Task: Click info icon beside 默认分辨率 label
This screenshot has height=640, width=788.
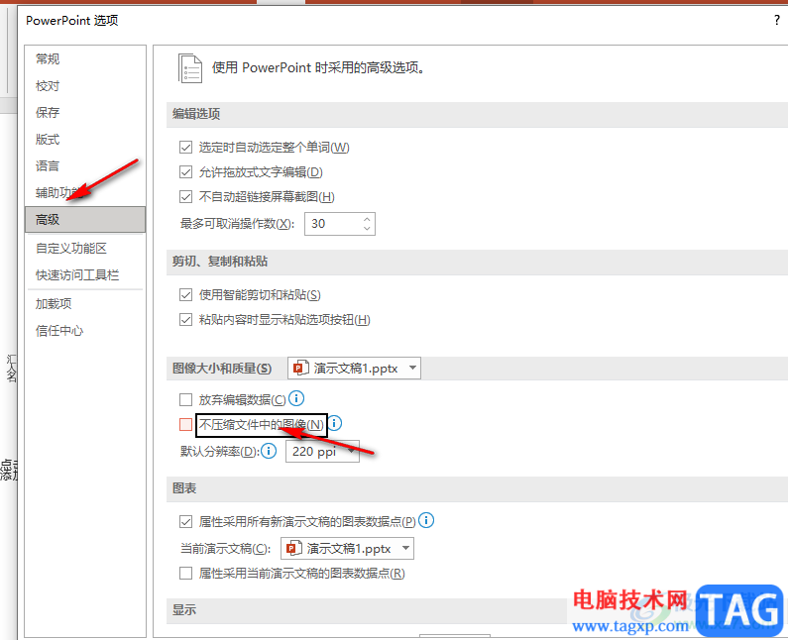Action: click(269, 451)
